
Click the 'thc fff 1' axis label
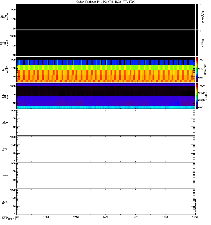click(x=5, y=122)
